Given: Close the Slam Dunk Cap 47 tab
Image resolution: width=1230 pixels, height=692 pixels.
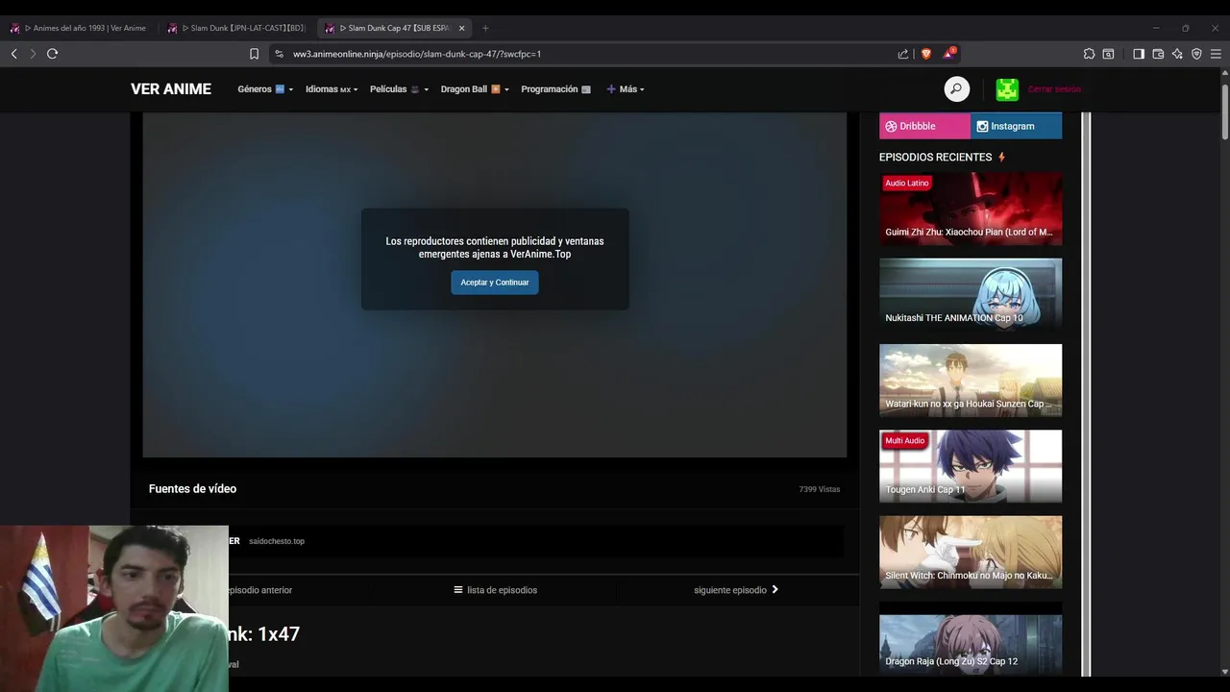Looking at the screenshot, I should (x=461, y=28).
